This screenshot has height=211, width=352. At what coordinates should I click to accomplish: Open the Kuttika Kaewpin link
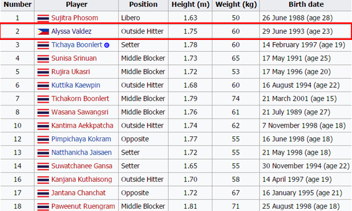pos(76,85)
